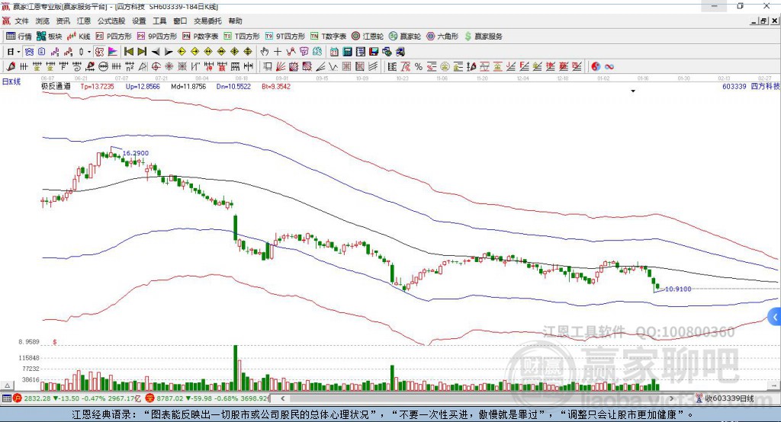Select the red pencil drawing tool
The height and width of the screenshot is (422, 781).
11,67
